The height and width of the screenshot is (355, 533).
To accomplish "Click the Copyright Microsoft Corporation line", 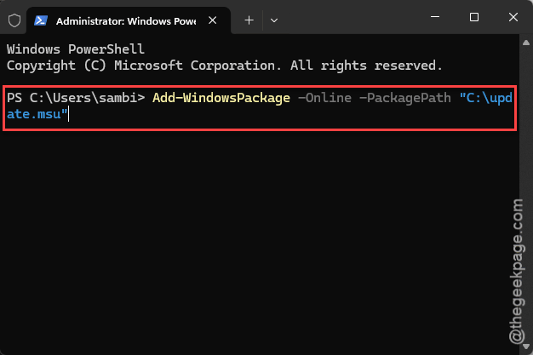I will coord(224,66).
